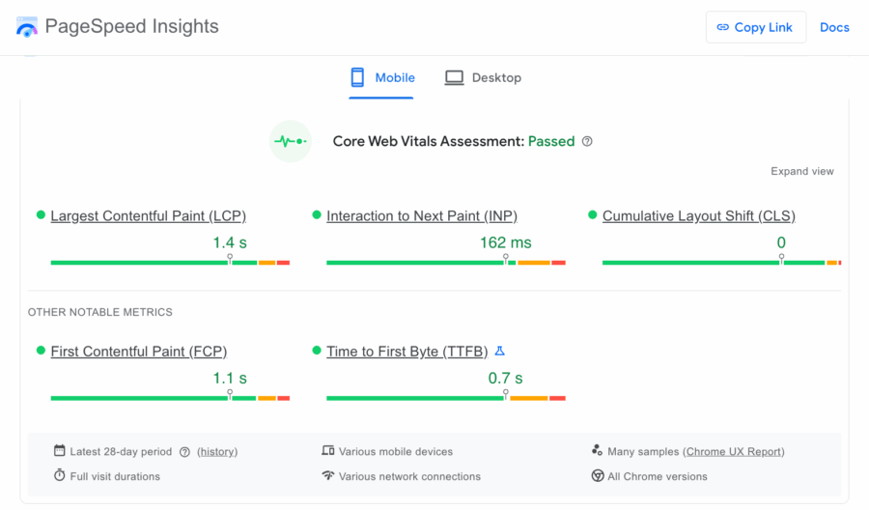Click the experimental flask icon next to TTFB
Screen dimensions: 869x510
499,351
